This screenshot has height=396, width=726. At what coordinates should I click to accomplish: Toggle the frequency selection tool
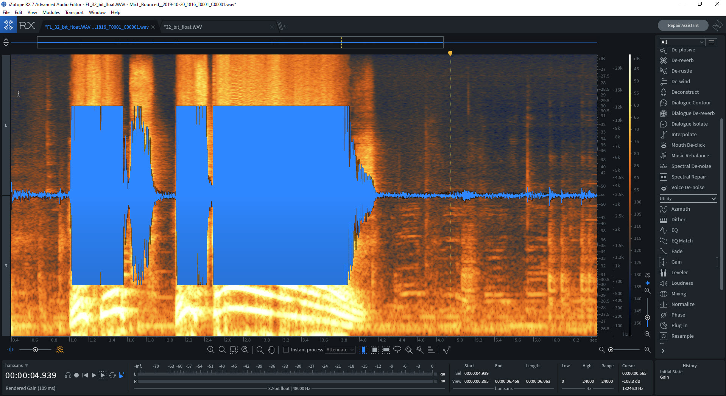pyautogui.click(x=386, y=349)
